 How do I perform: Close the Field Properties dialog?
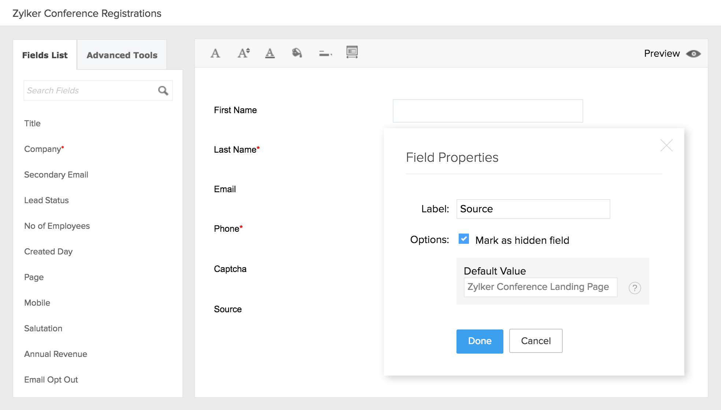coord(666,145)
